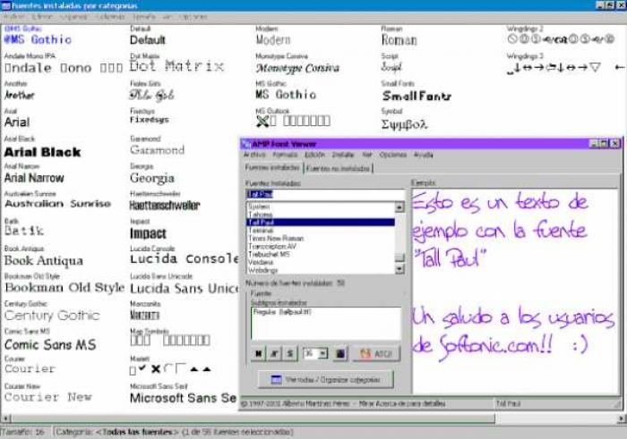Click the dark square icon button beside ASCII
Viewport: 627px width, 439px height.
(340, 353)
